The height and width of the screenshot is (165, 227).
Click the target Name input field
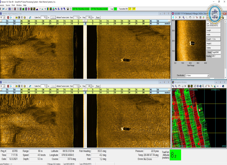pos(217,52)
